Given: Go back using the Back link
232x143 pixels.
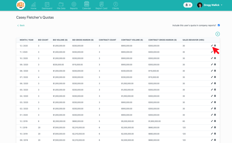Looking at the screenshot, I should [21, 25].
